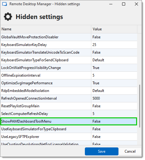Select RdpEmbeddedModelIsolation setting name

(x=25, y=91)
